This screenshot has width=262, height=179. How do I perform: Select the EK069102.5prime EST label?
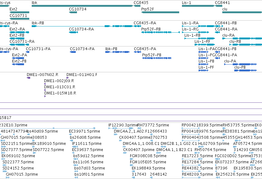tap(18, 156)
